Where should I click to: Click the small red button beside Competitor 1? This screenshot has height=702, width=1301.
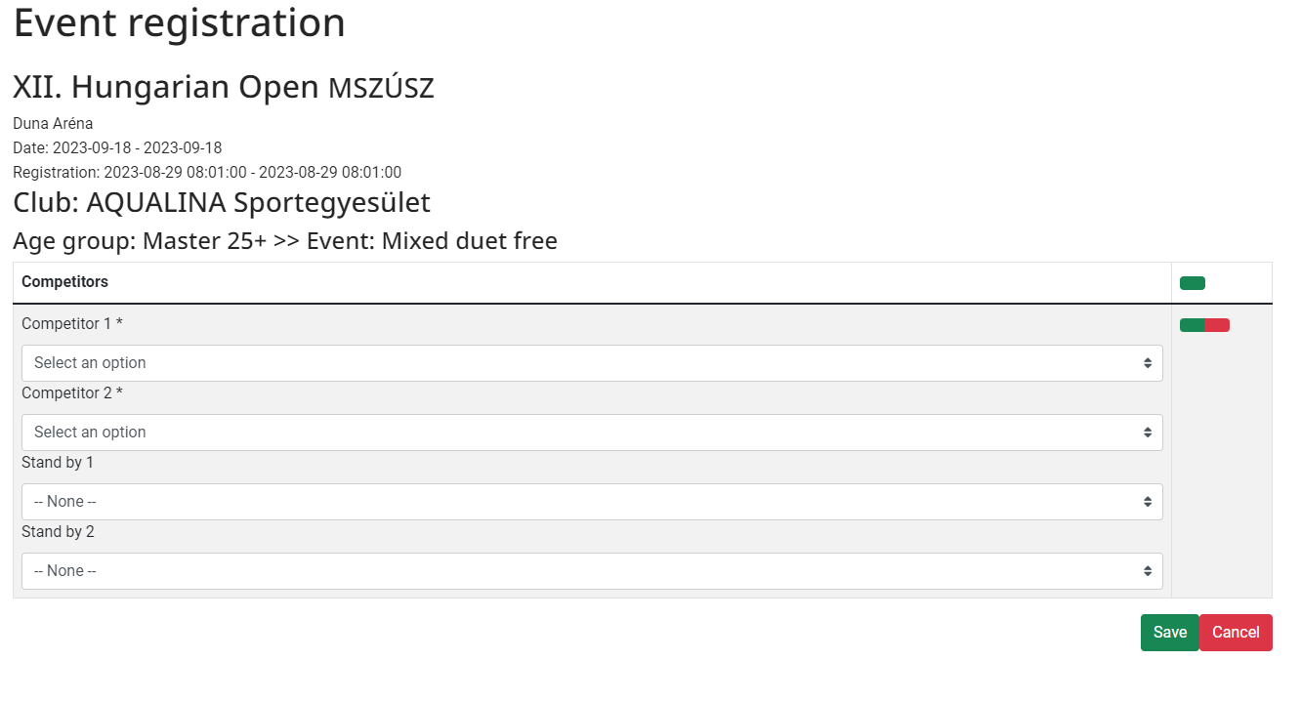(x=1217, y=325)
